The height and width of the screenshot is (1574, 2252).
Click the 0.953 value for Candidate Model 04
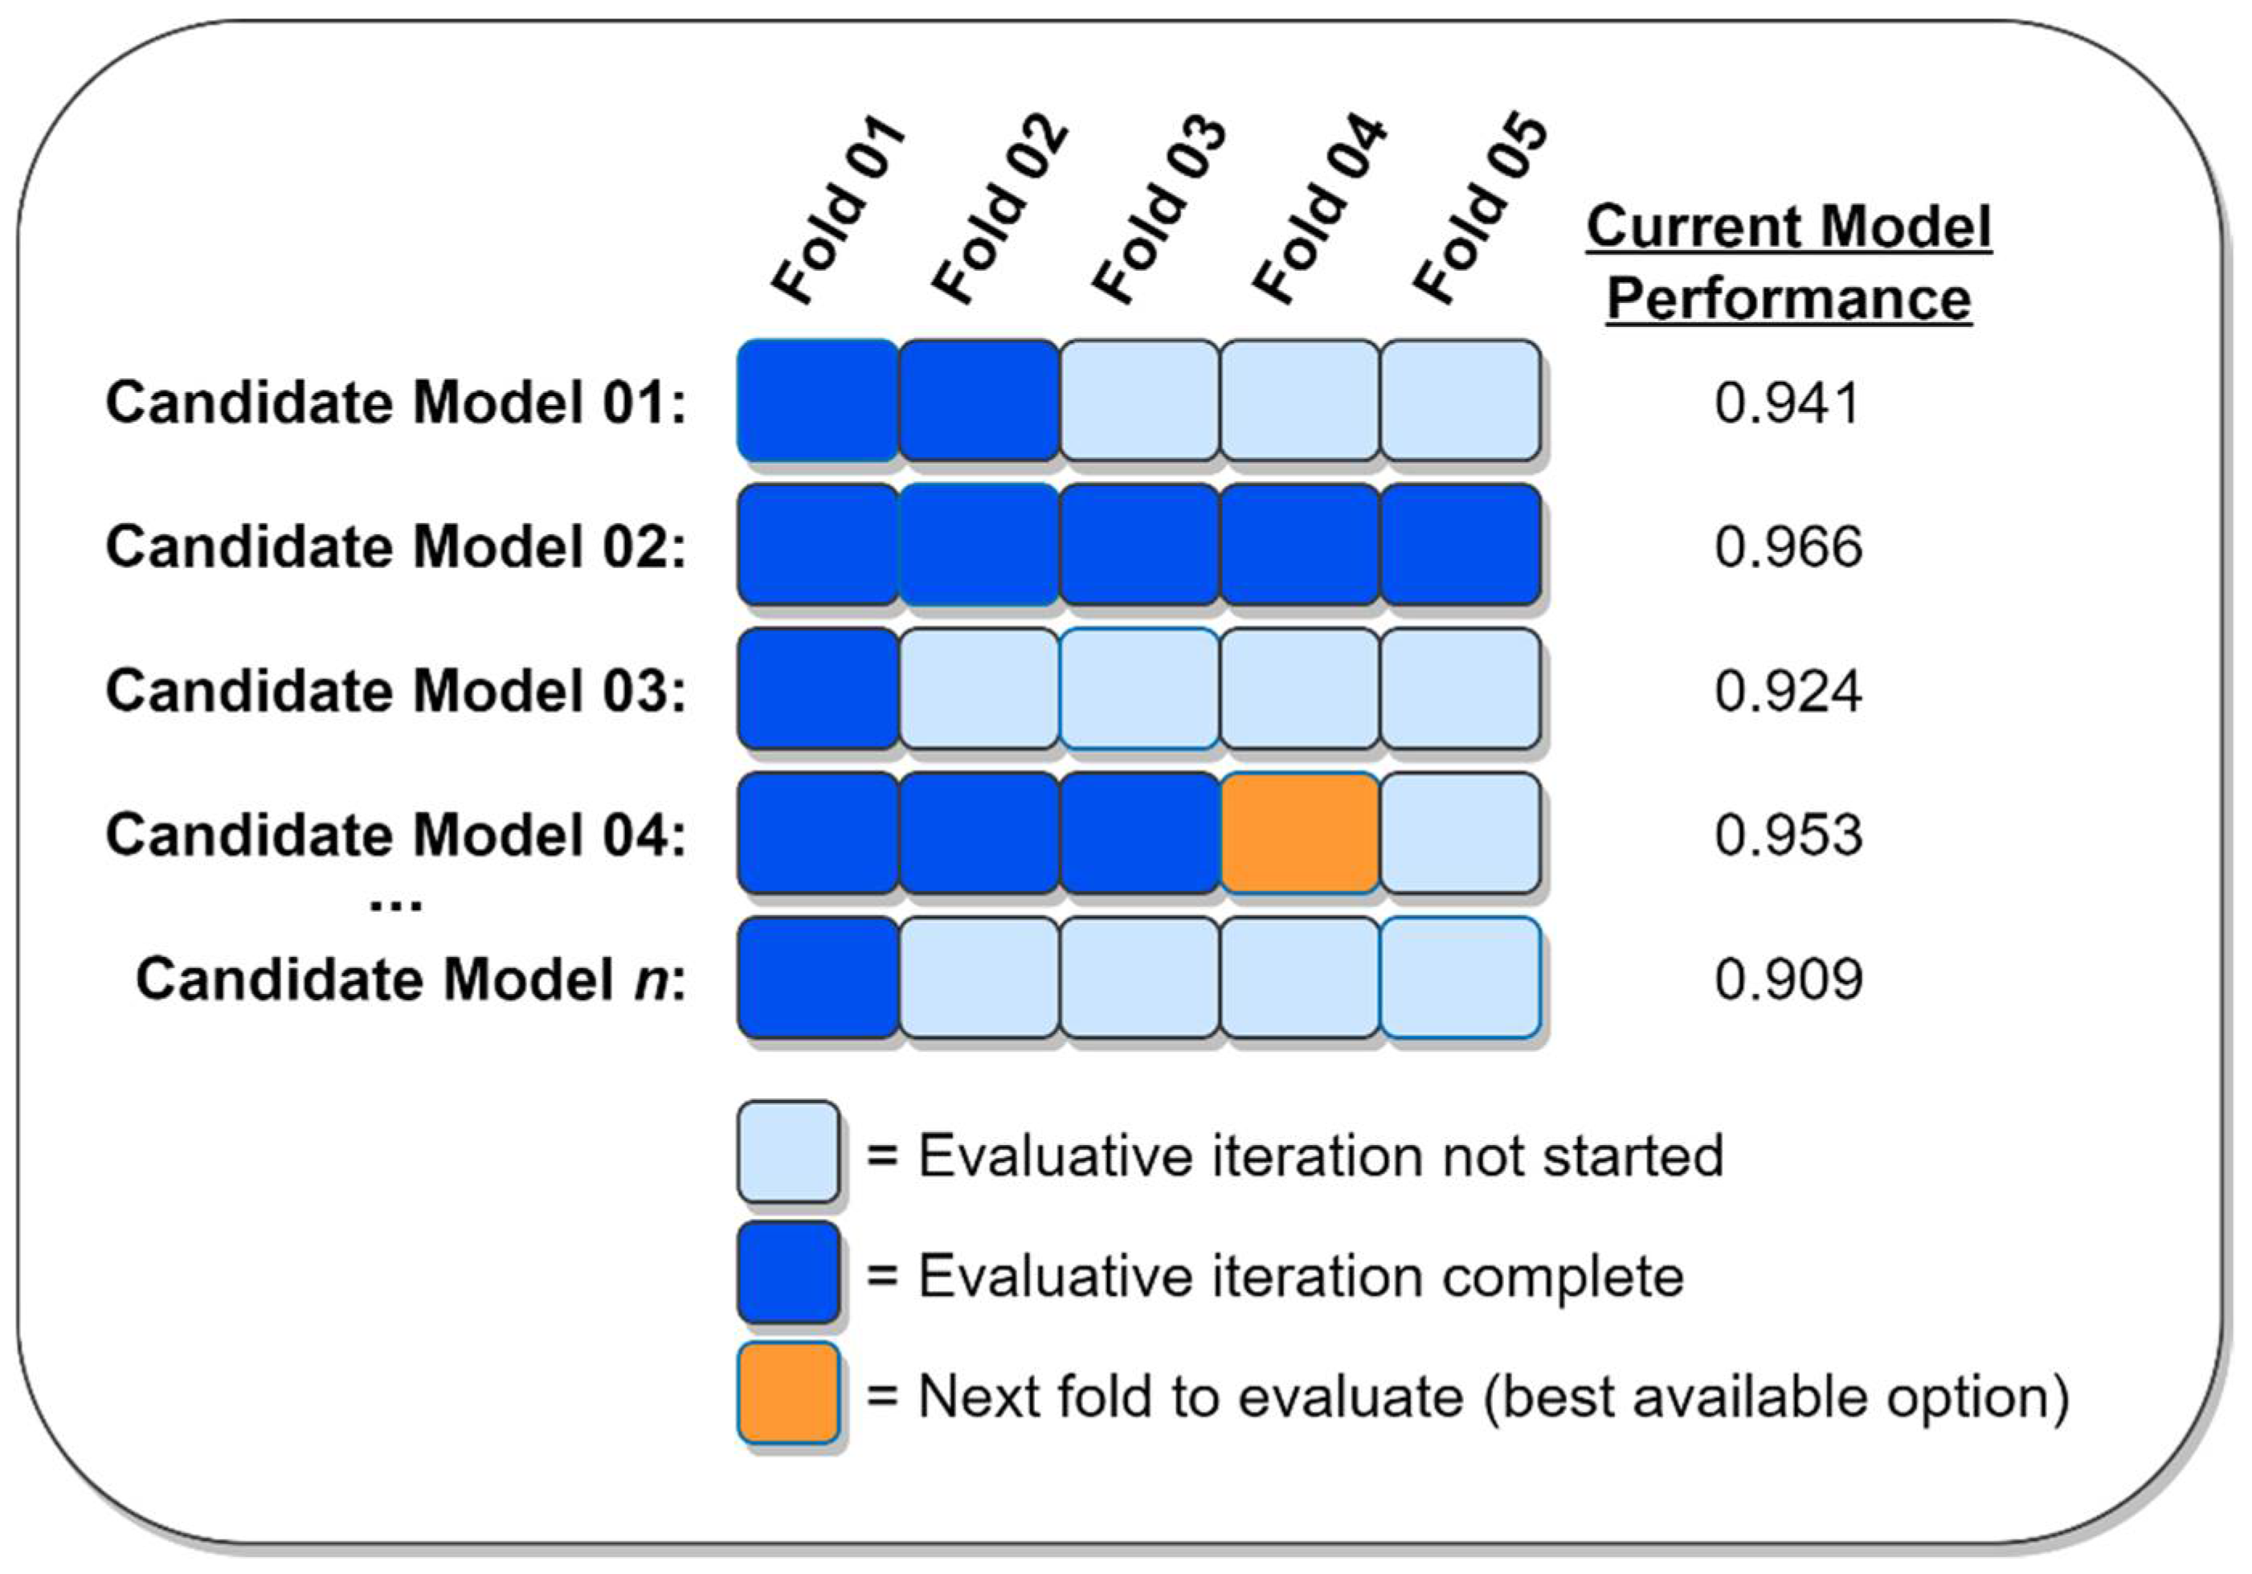pyautogui.click(x=1787, y=835)
